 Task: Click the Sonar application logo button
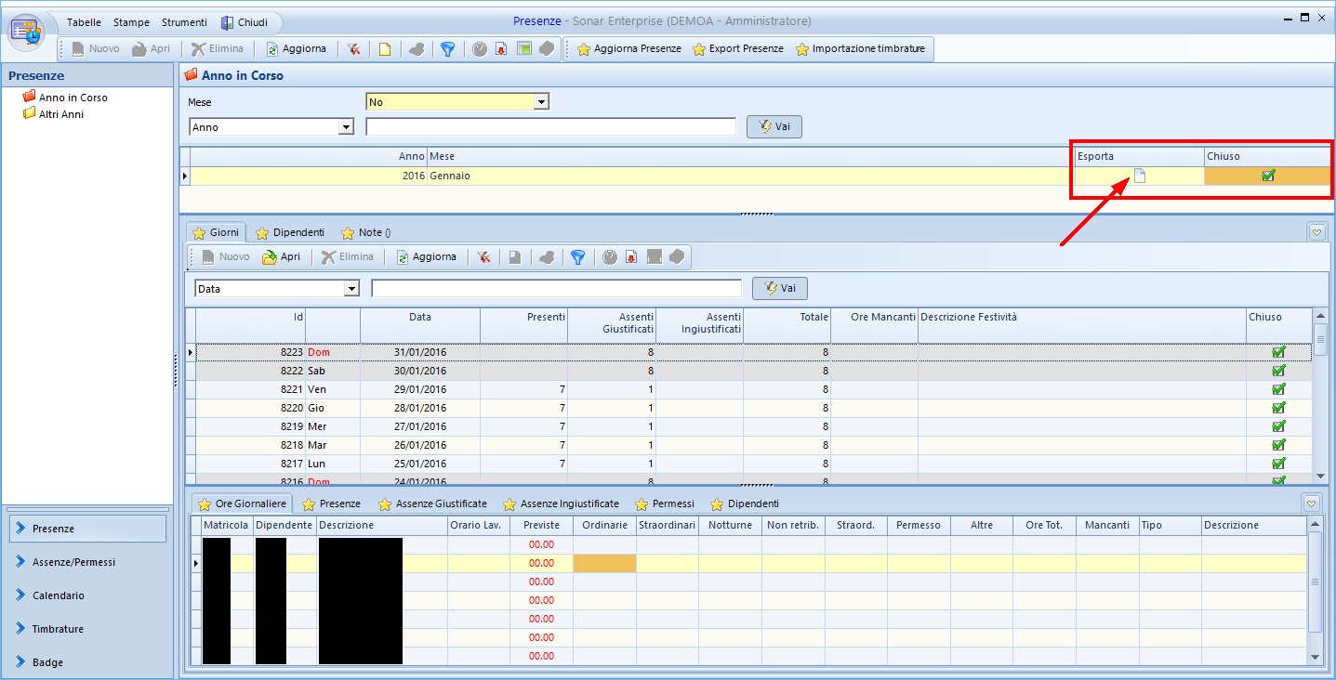27,31
